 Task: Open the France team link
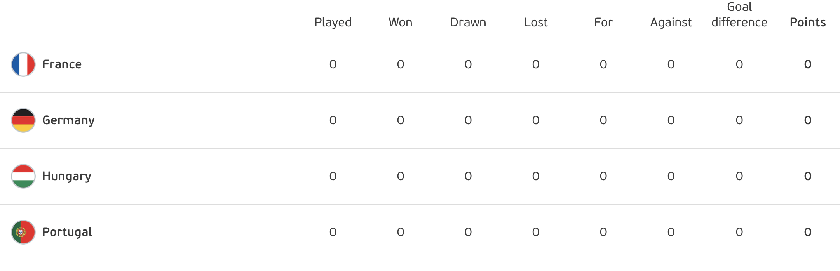point(62,64)
